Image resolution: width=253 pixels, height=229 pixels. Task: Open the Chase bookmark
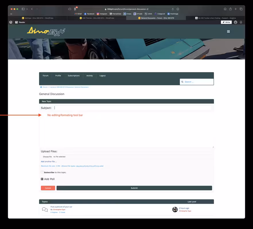pyautogui.click(x=127, y=14)
